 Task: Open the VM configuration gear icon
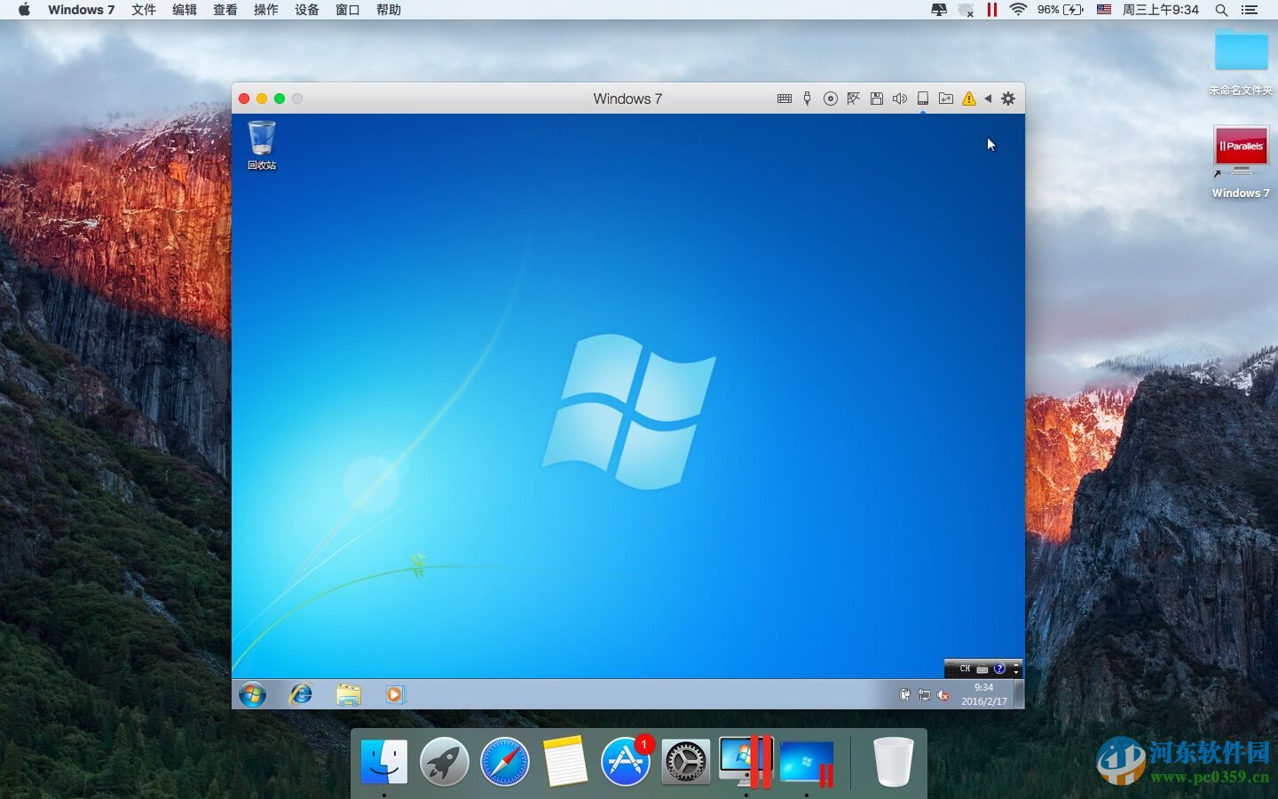coord(1007,99)
